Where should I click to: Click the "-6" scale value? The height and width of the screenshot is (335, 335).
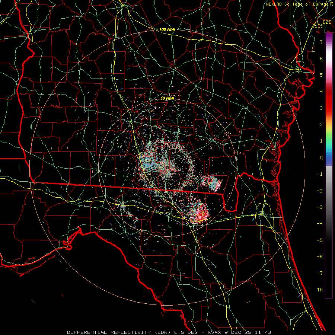(x=320, y=257)
